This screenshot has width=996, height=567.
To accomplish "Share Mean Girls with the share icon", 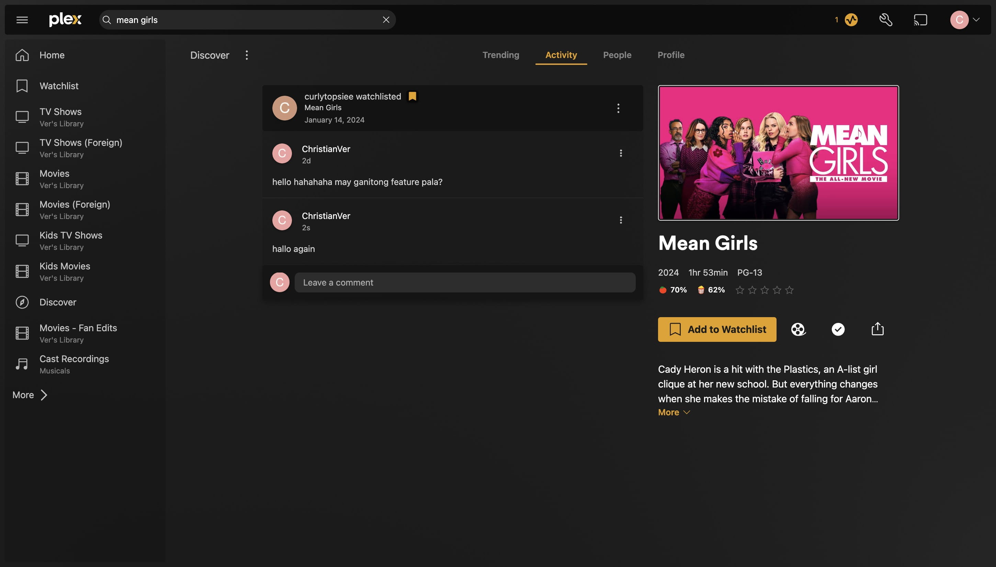I will tap(878, 329).
